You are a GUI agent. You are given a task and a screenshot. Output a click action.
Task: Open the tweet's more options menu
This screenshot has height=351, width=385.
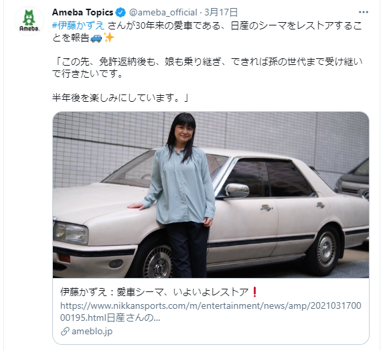coord(364,12)
